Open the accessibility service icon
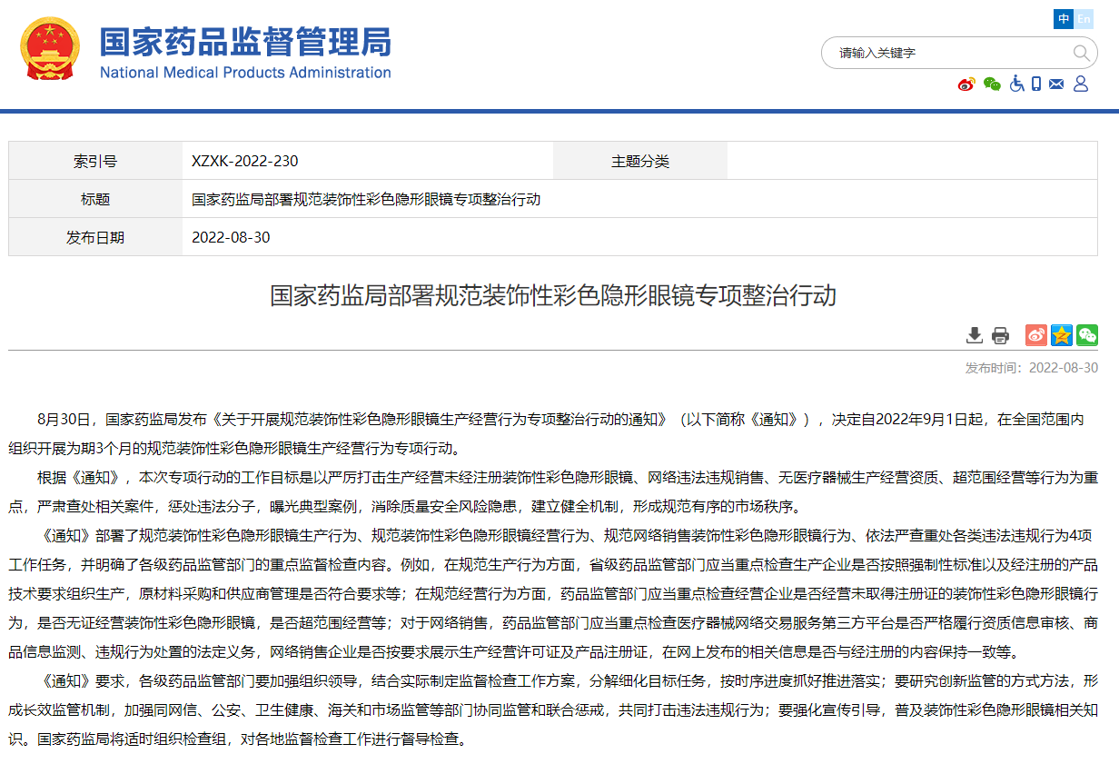Image resolution: width=1119 pixels, height=764 pixels. point(1017,84)
